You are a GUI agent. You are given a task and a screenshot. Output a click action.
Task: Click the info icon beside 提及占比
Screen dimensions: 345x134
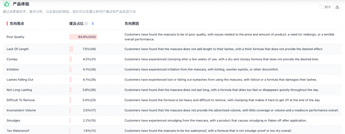(86, 24)
